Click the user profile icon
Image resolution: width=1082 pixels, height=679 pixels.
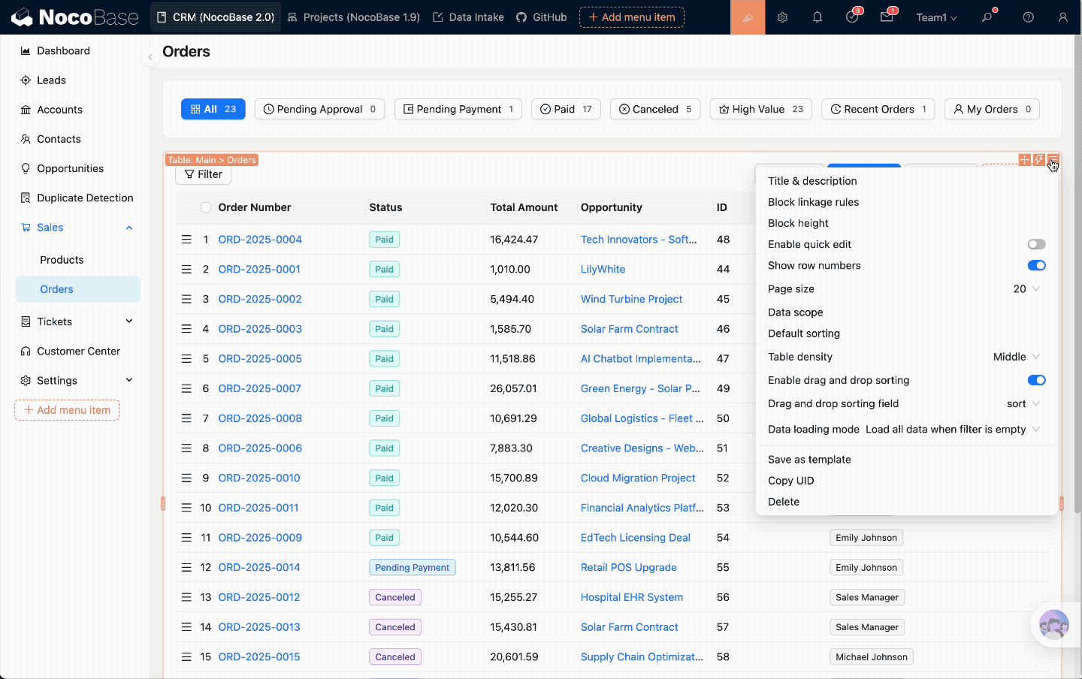point(1062,17)
